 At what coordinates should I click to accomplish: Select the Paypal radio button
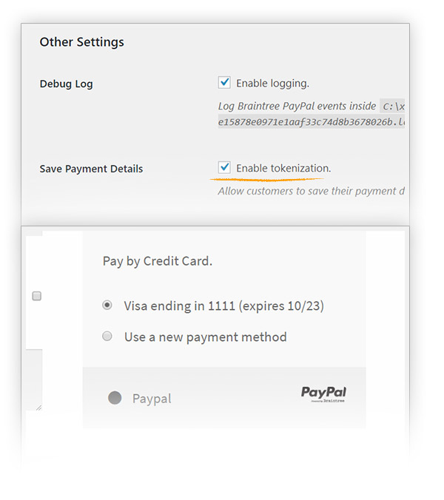pos(115,398)
